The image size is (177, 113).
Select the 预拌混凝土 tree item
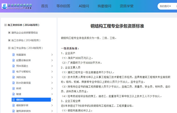[x=22, y=66]
